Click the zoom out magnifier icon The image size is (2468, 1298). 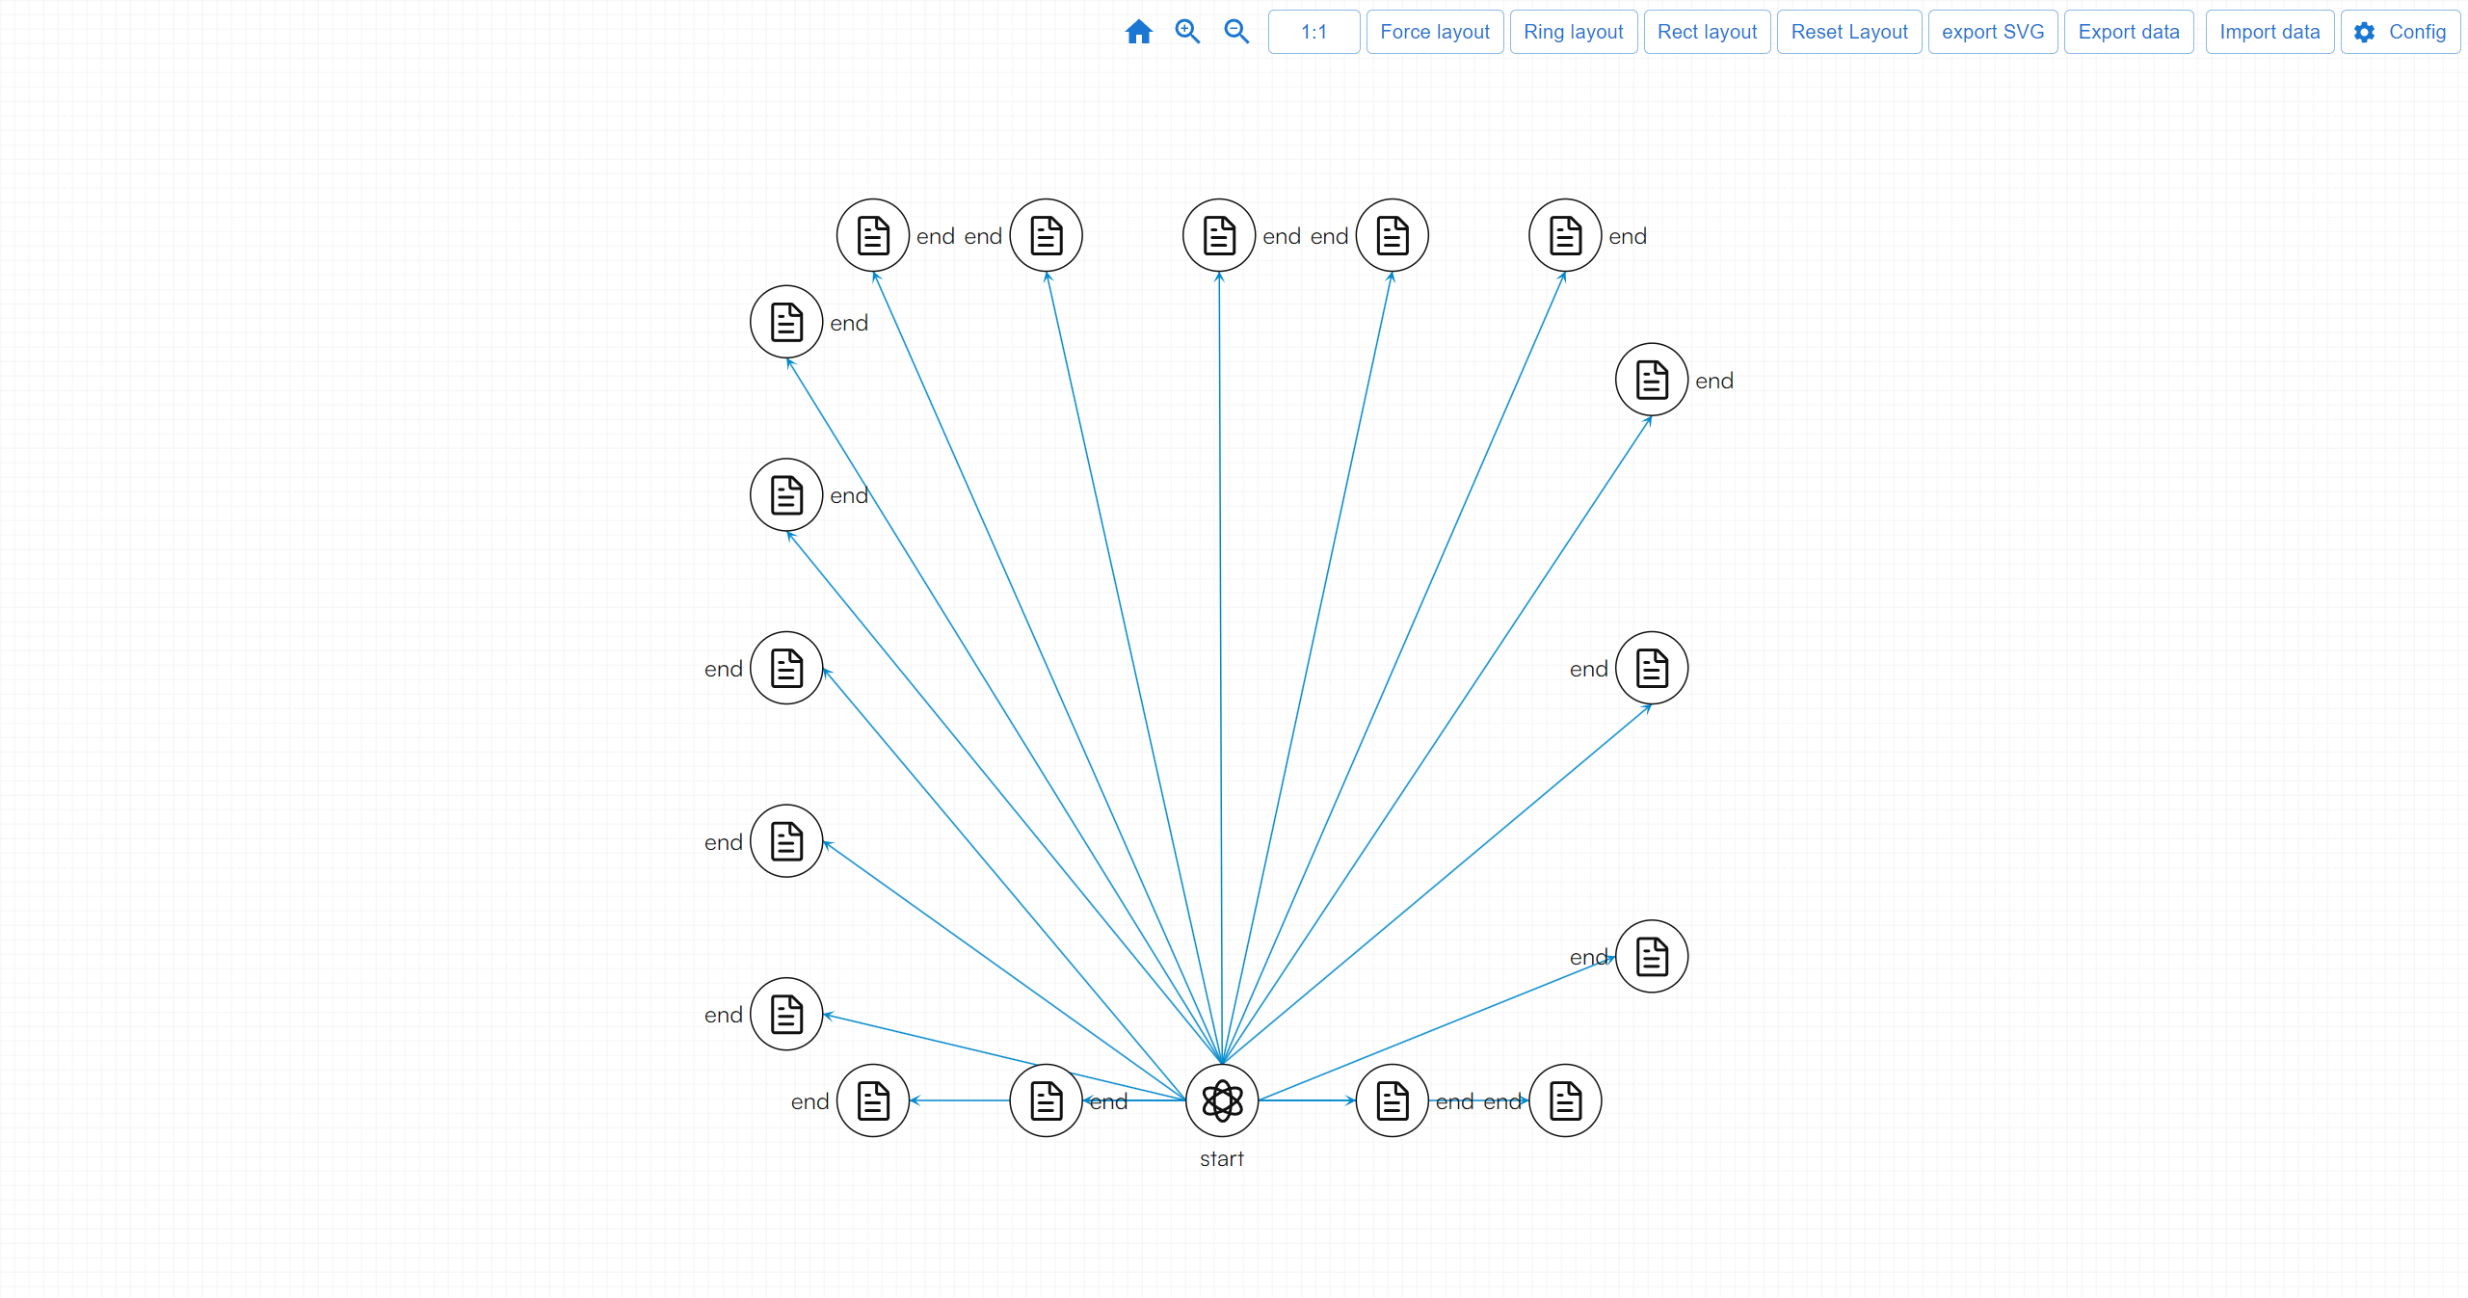(x=1236, y=32)
